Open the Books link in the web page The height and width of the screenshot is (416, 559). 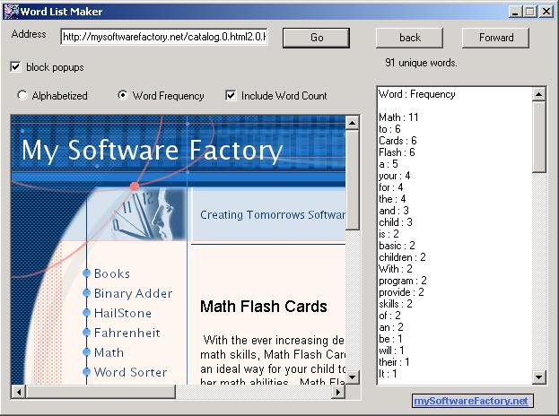(112, 273)
